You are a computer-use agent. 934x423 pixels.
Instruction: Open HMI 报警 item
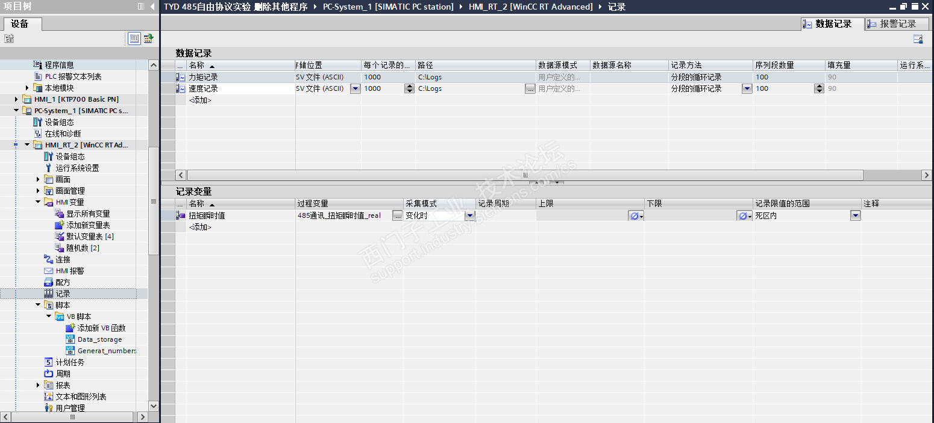(x=70, y=271)
